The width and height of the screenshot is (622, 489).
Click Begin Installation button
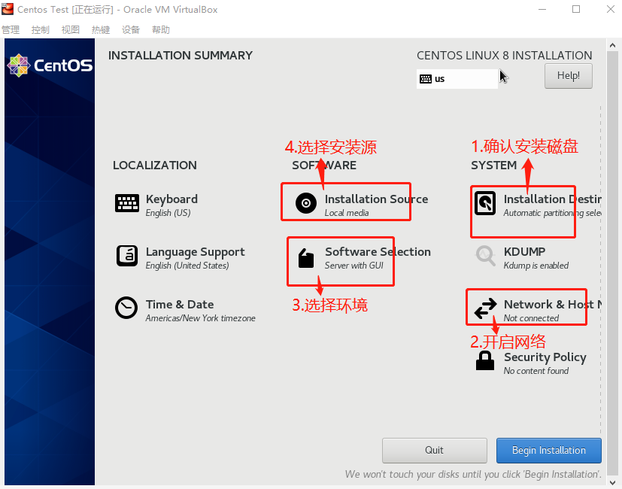pyautogui.click(x=548, y=451)
